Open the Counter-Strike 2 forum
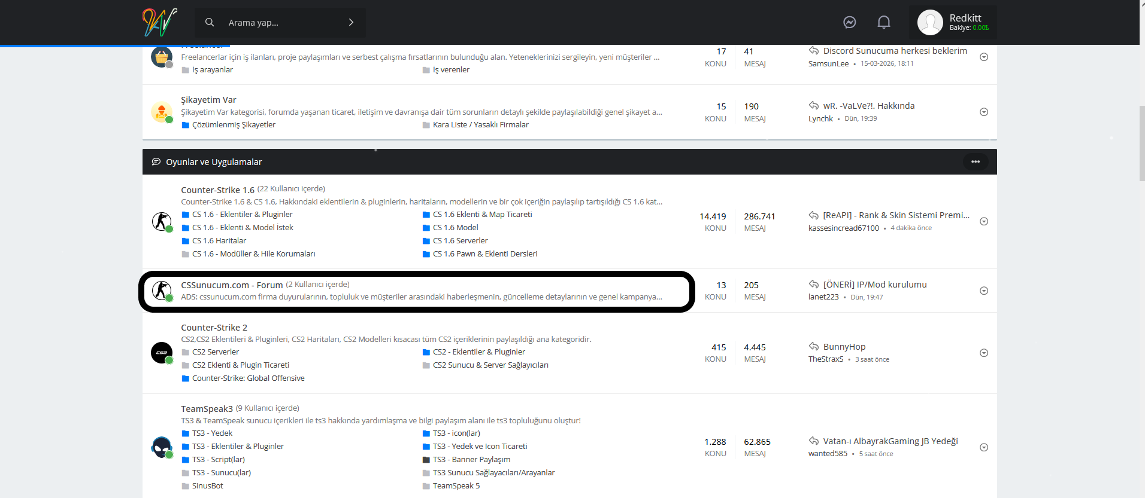Viewport: 1145px width, 498px height. [214, 328]
